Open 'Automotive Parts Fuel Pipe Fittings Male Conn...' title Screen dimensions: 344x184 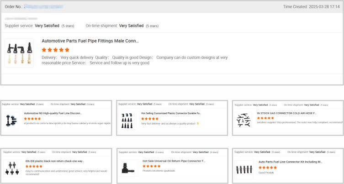[90, 41]
